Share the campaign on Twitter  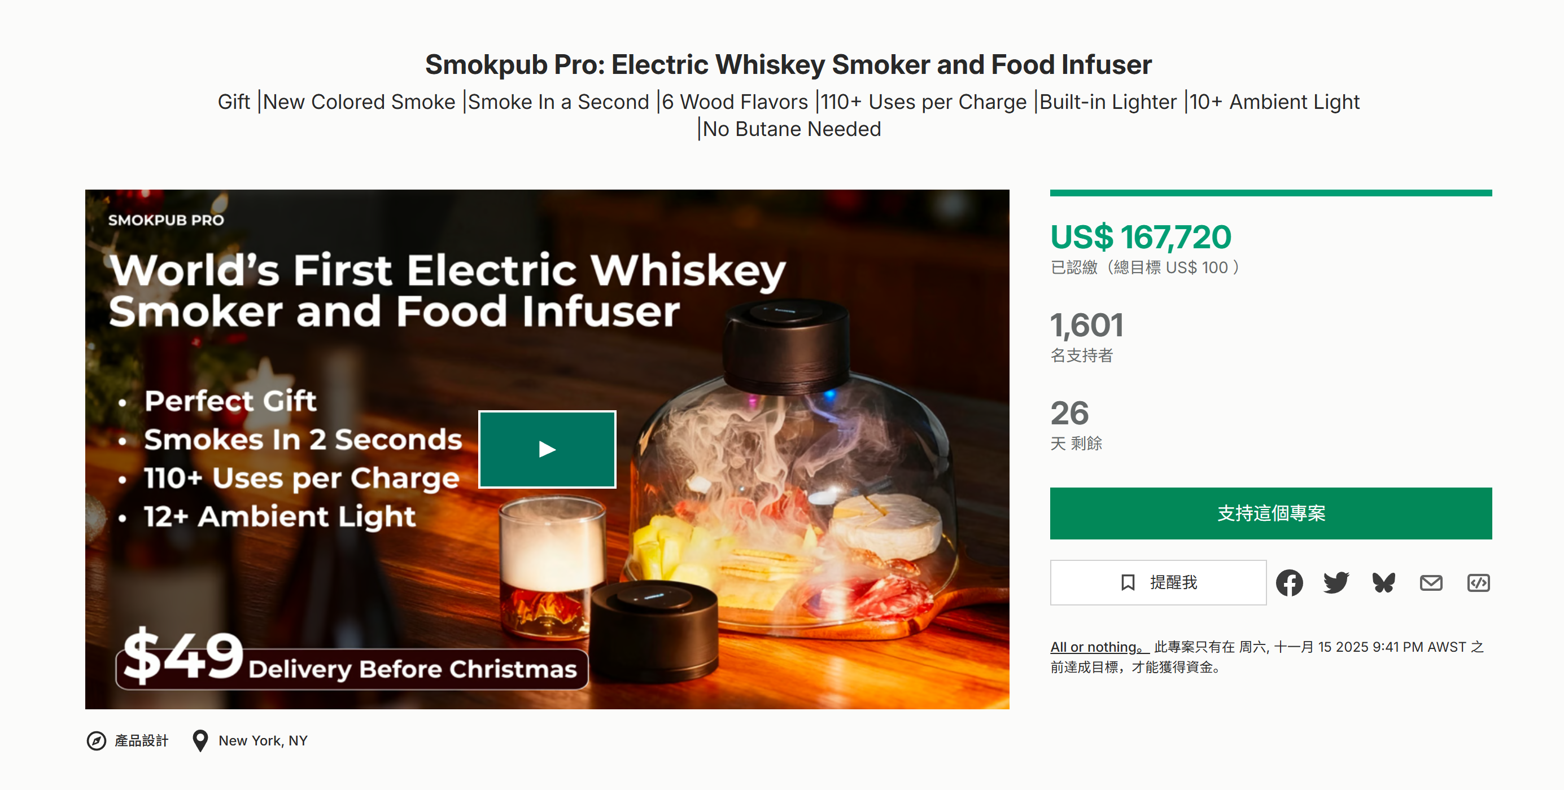tap(1335, 582)
